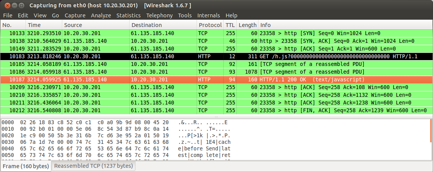Open the Tools menu
Image resolution: width=433 pixels, height=172 pixels.
[x=185, y=15]
